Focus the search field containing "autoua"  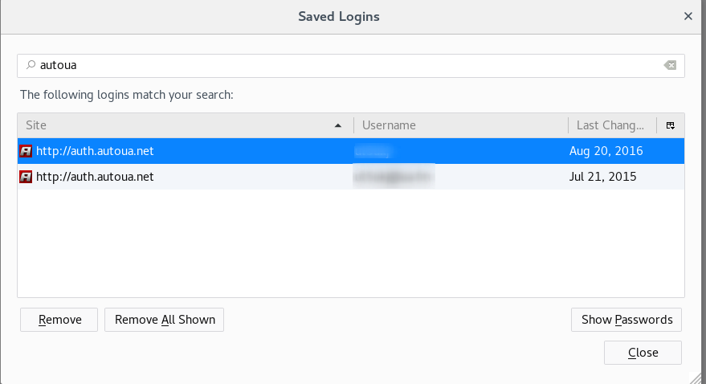(x=345, y=65)
